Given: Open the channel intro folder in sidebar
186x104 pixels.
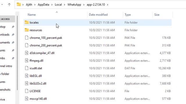Looking at the screenshot, I should click(x=6, y=66).
